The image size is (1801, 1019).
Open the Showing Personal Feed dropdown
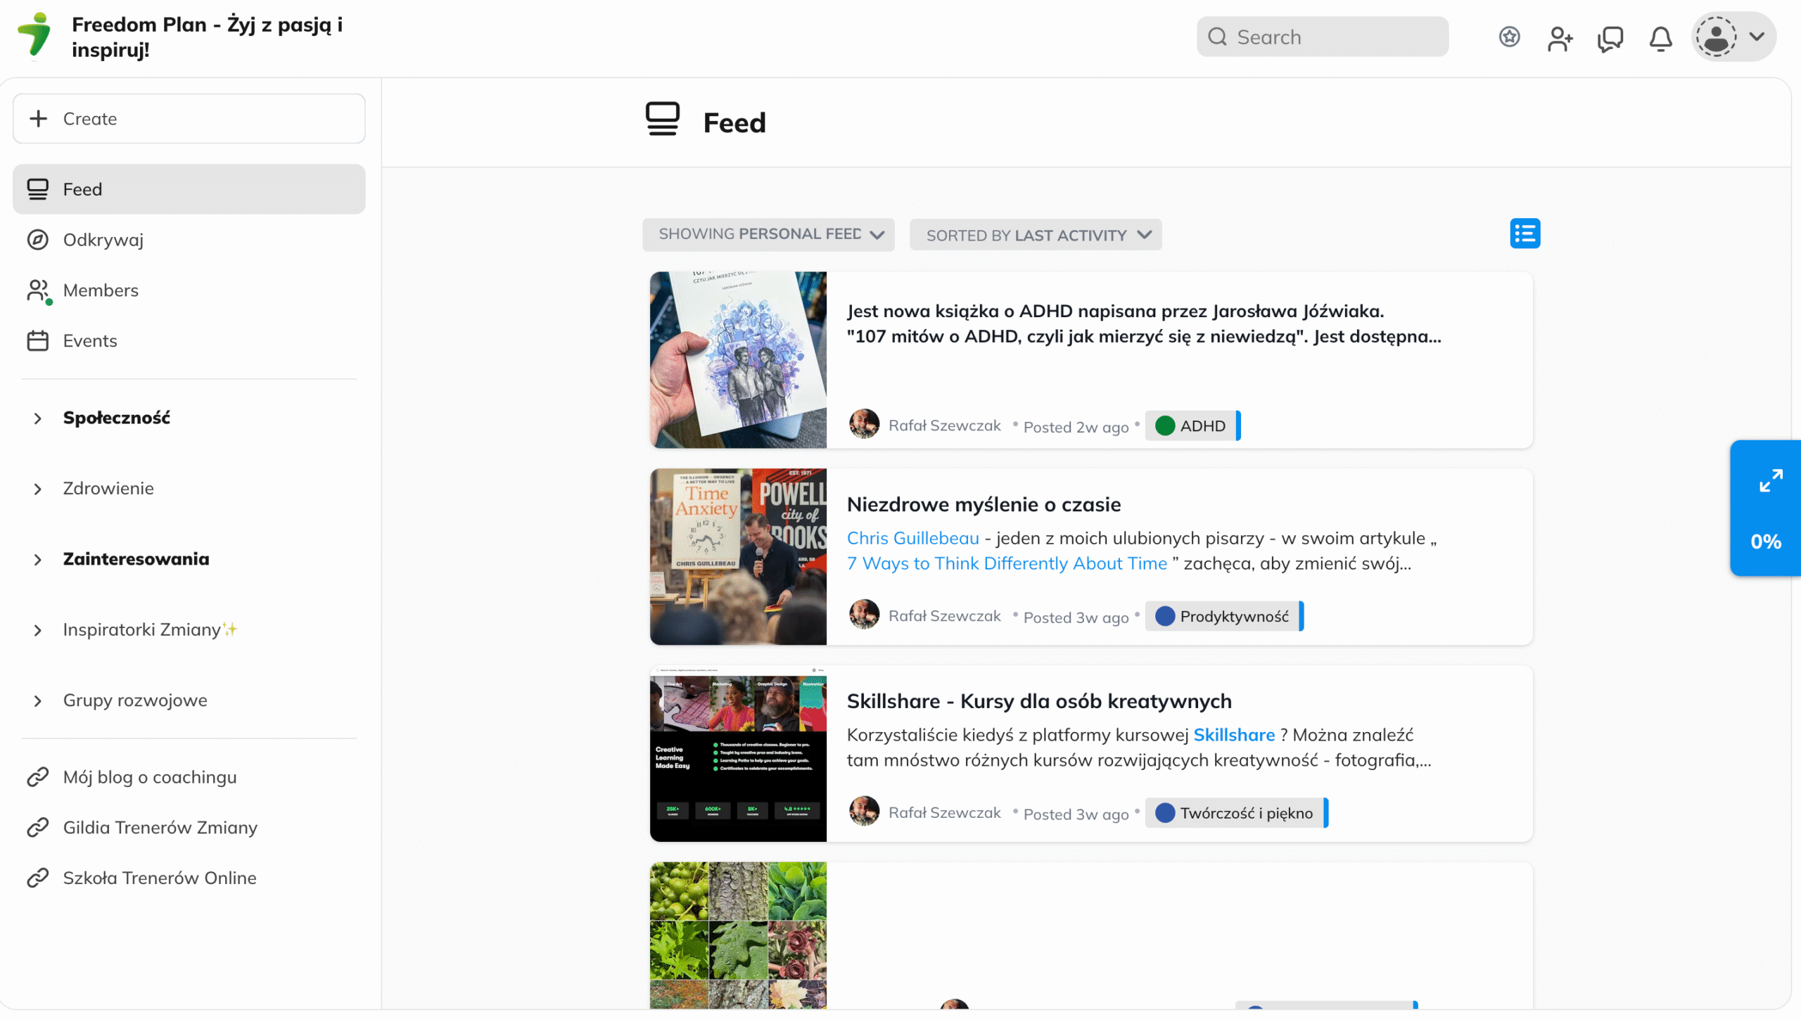pos(768,234)
